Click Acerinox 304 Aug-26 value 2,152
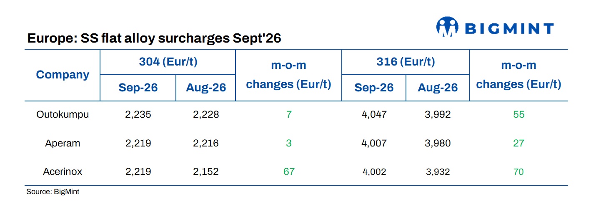Viewport: 596px width, 212px height. point(205,172)
